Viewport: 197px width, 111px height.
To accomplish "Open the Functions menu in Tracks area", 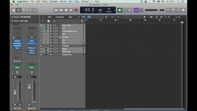I will point(61,17).
